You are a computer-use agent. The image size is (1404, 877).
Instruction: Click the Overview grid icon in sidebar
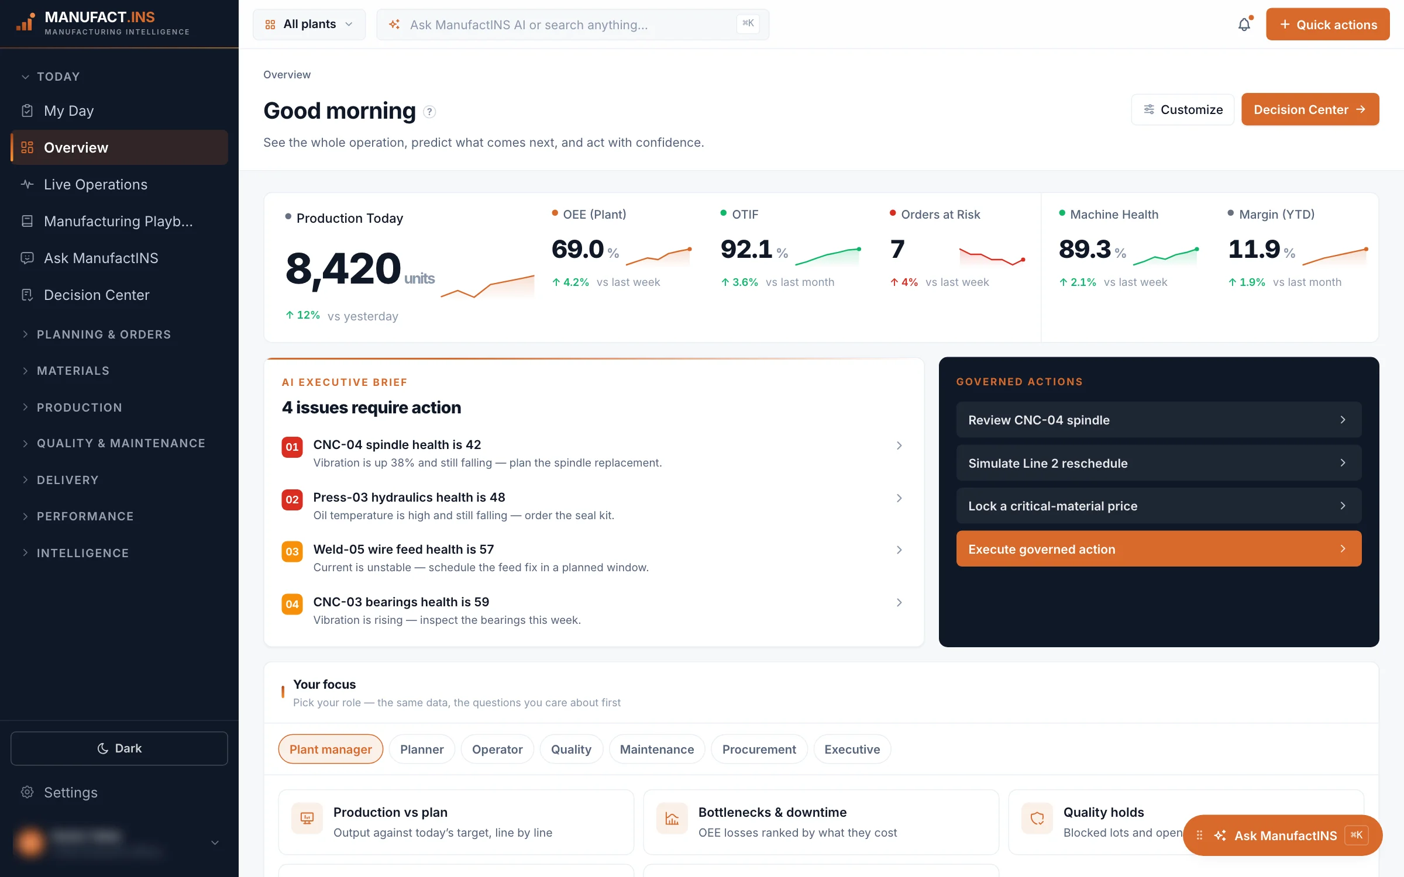click(x=27, y=147)
